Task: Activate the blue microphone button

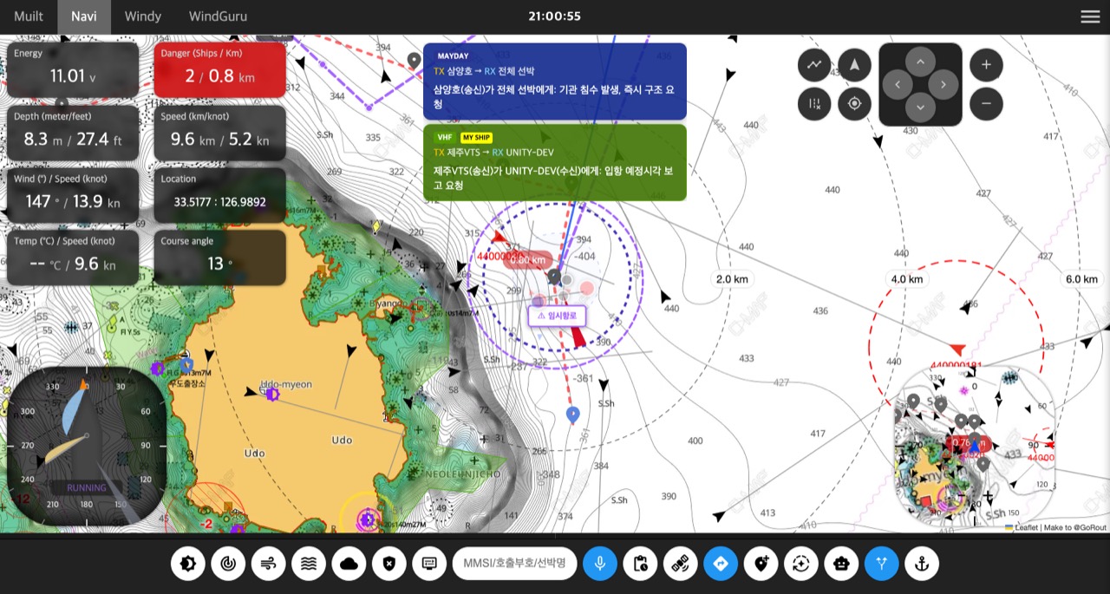Action: pyautogui.click(x=599, y=564)
